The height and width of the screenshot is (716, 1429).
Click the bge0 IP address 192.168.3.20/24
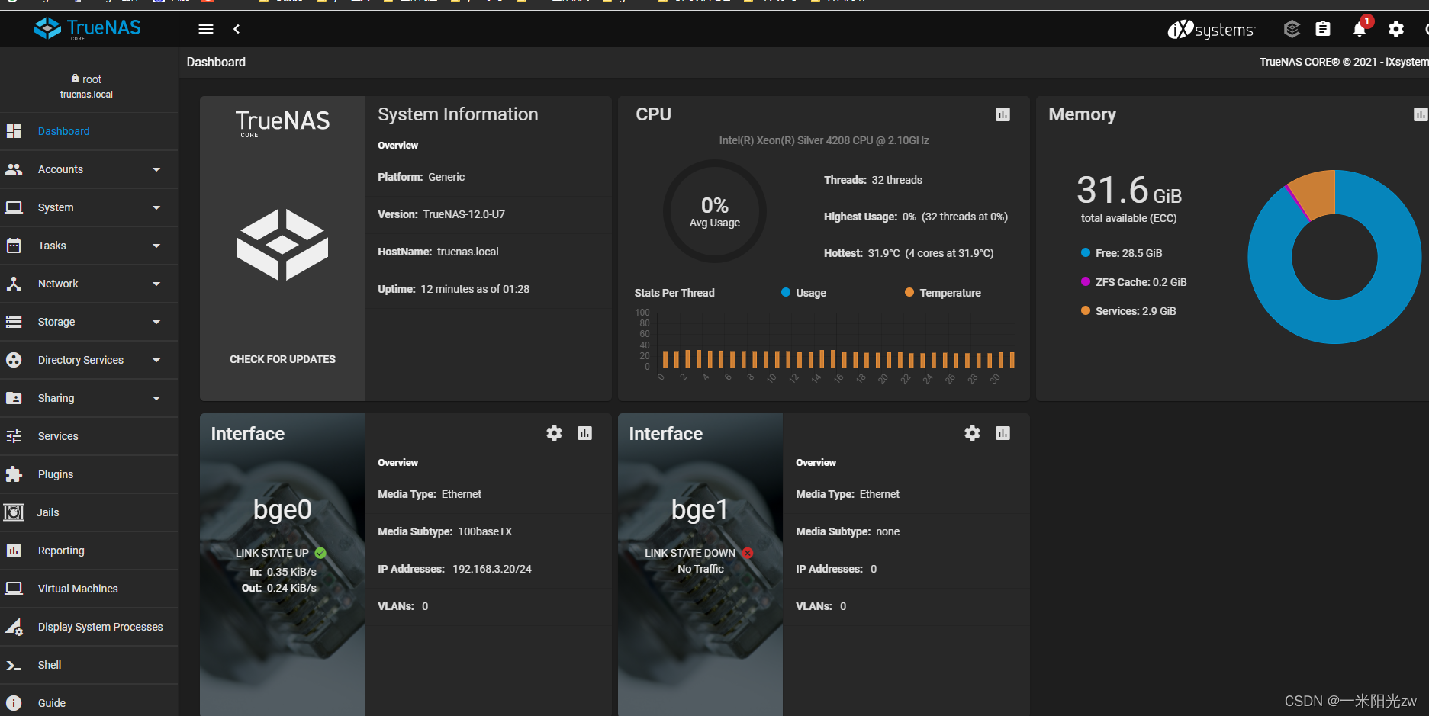click(492, 569)
